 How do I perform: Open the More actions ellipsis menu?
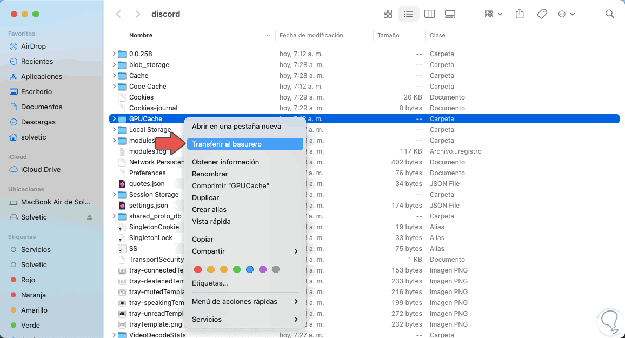click(566, 14)
